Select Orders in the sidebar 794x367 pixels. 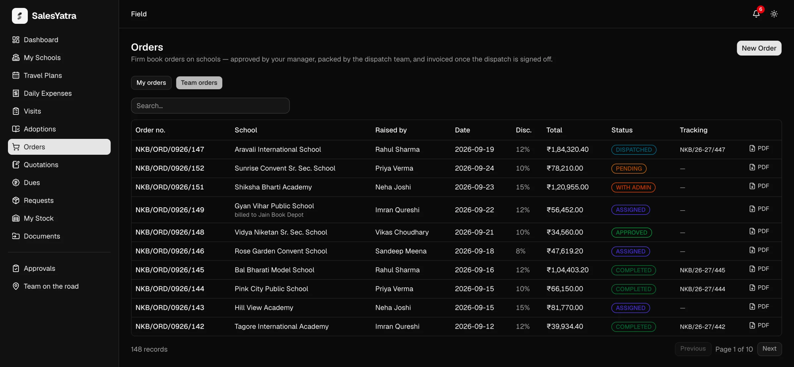coord(59,147)
